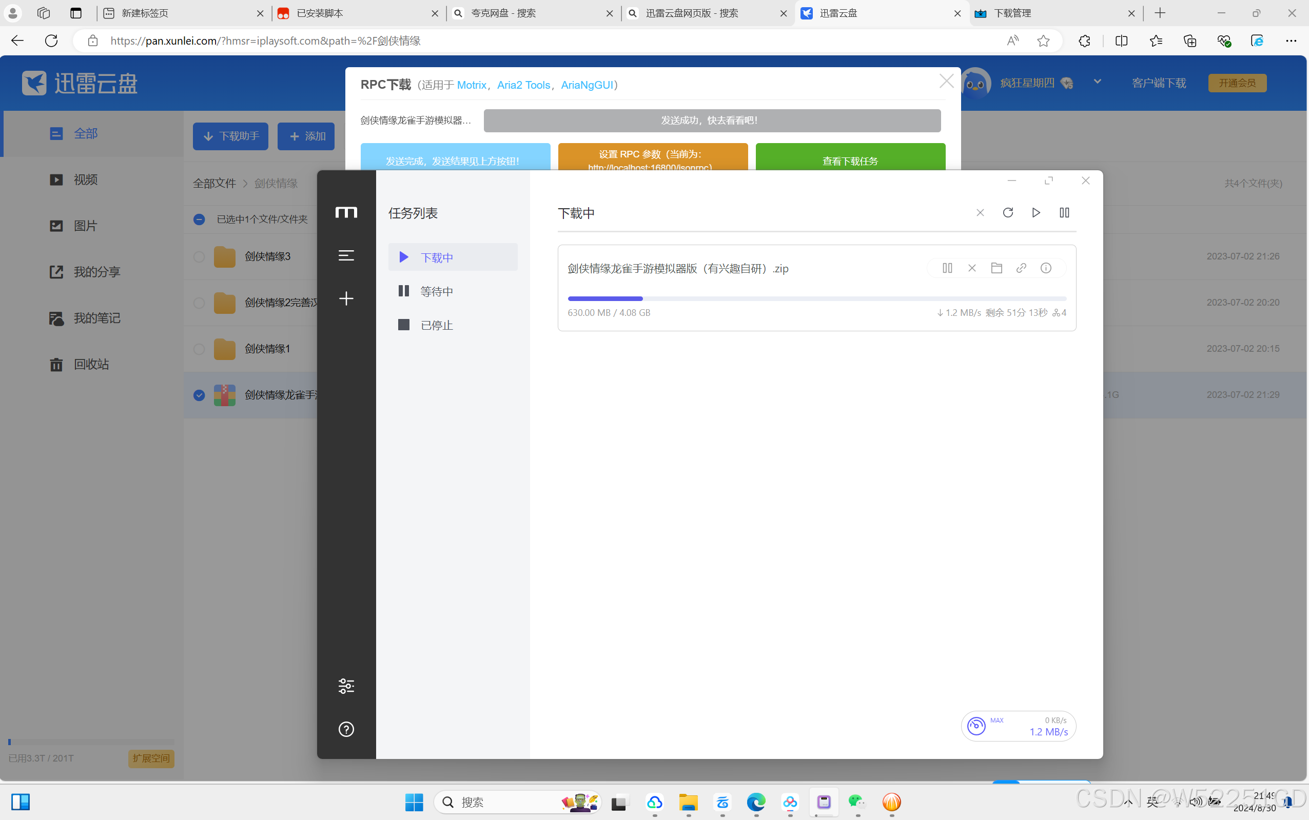Open the download task's folder icon
Screen dimensions: 1309x820
pyautogui.click(x=997, y=268)
